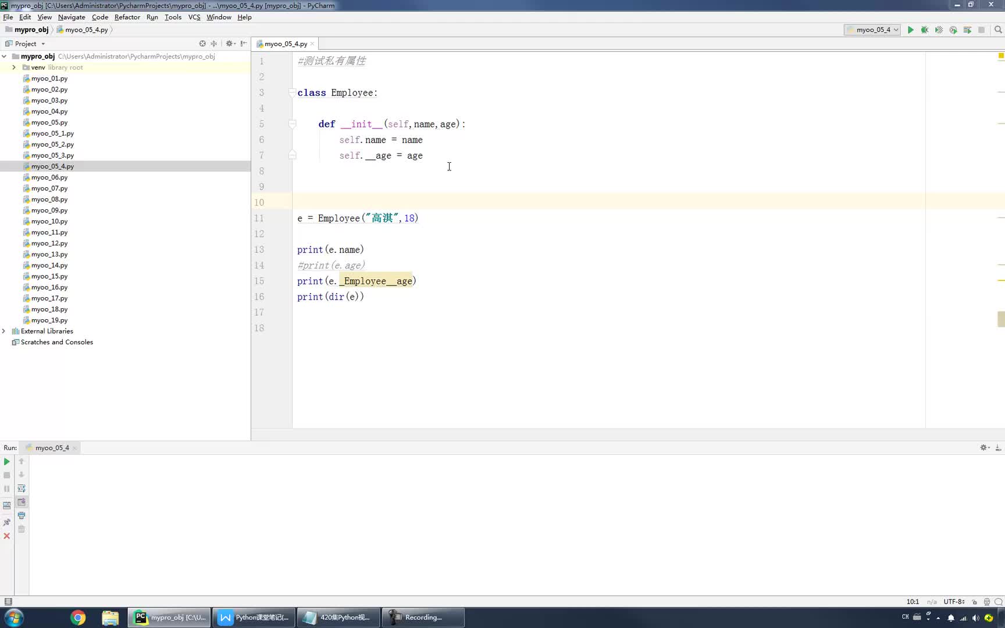Expand the venv library root folder
Image resolution: width=1005 pixels, height=628 pixels.
[x=14, y=67]
